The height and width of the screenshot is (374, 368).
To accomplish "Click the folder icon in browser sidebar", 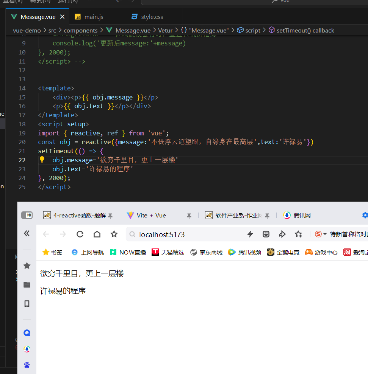I will pyautogui.click(x=27, y=284).
